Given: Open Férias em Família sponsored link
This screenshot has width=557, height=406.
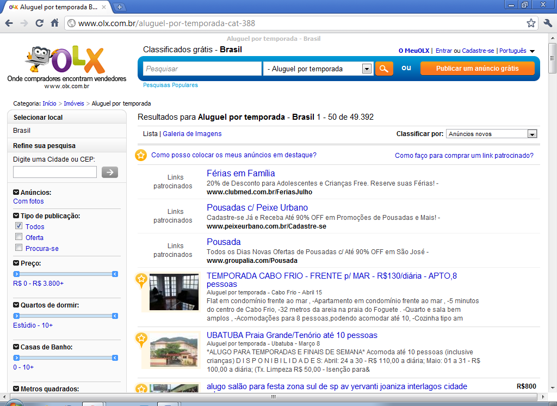Looking at the screenshot, I should (241, 173).
